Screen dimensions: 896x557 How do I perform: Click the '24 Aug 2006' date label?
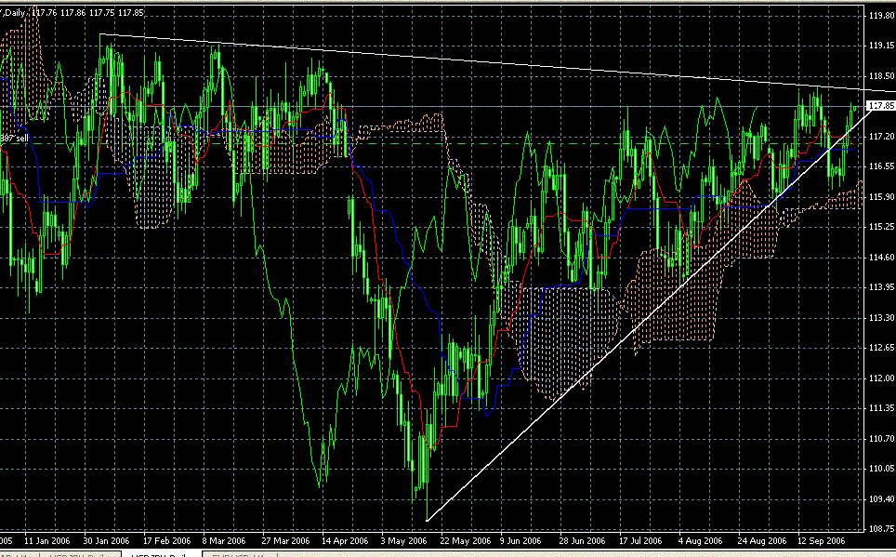[x=762, y=541]
